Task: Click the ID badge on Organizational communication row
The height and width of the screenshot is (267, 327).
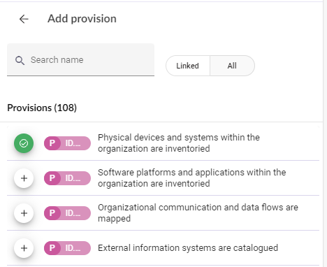Action: pyautogui.click(x=67, y=213)
